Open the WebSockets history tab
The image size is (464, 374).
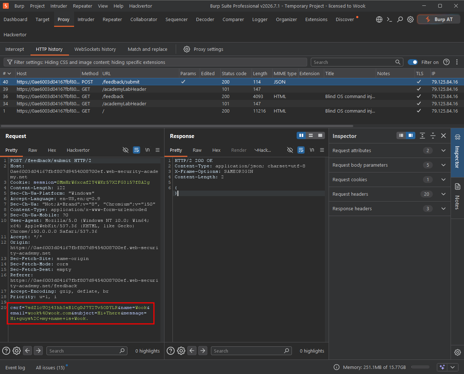click(95, 49)
